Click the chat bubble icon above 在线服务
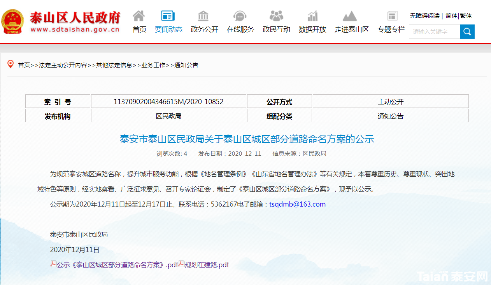 [x=240, y=16]
